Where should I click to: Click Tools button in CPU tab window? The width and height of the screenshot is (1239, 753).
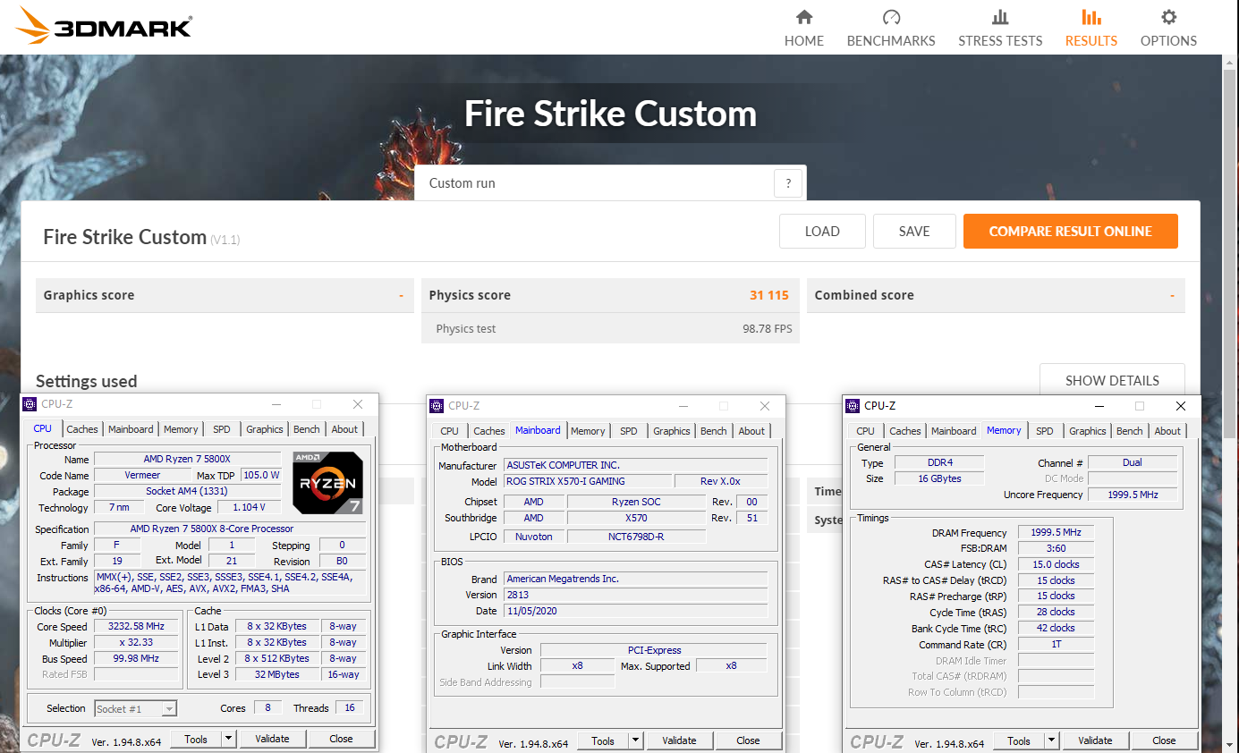coord(195,739)
